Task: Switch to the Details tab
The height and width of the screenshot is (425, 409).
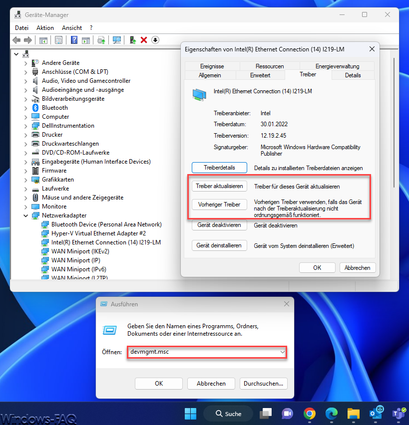Action: 353,75
